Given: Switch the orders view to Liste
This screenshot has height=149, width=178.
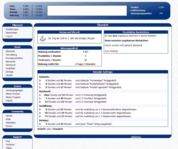Looking at the screenshot, I should click(x=49, y=129).
